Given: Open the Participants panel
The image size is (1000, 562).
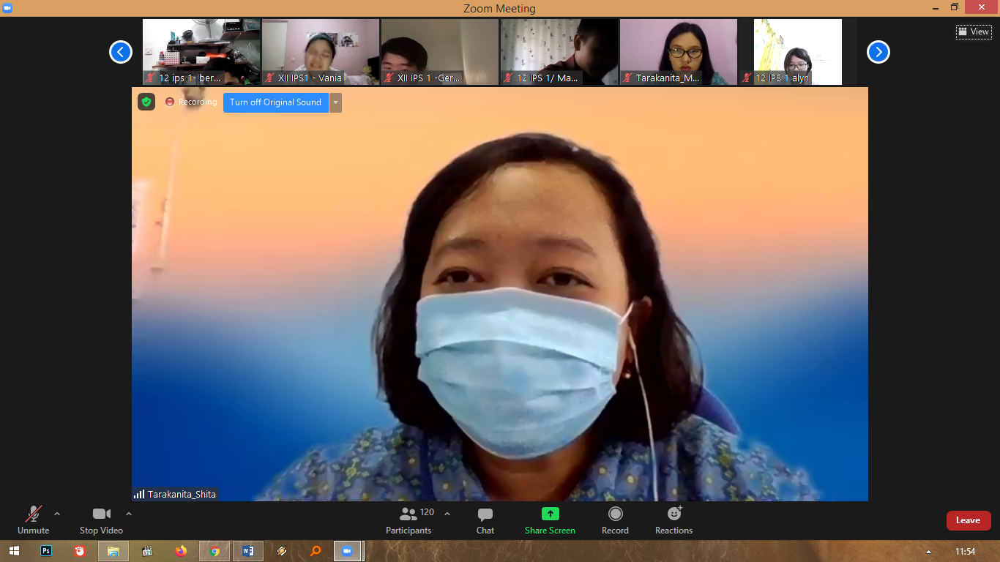Looking at the screenshot, I should point(408,520).
